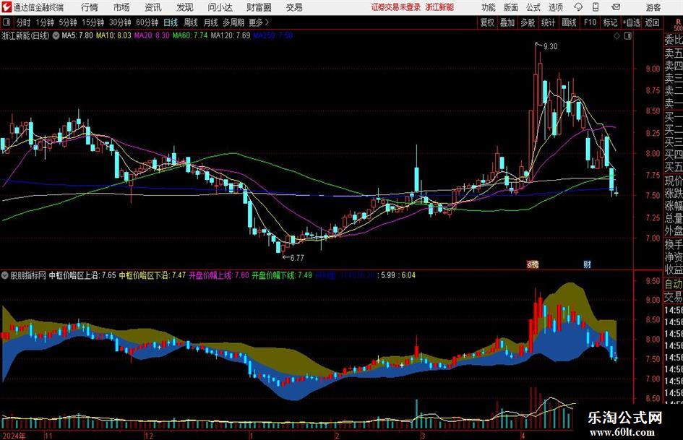683x440 pixels.
Task: Click the 涨停 marker on the price chart
Action: [532, 264]
